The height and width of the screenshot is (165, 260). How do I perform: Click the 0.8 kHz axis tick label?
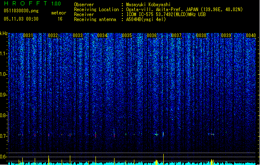[x=3, y=115]
